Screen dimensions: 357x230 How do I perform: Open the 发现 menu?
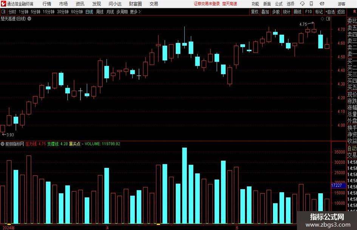[x=97, y=4]
